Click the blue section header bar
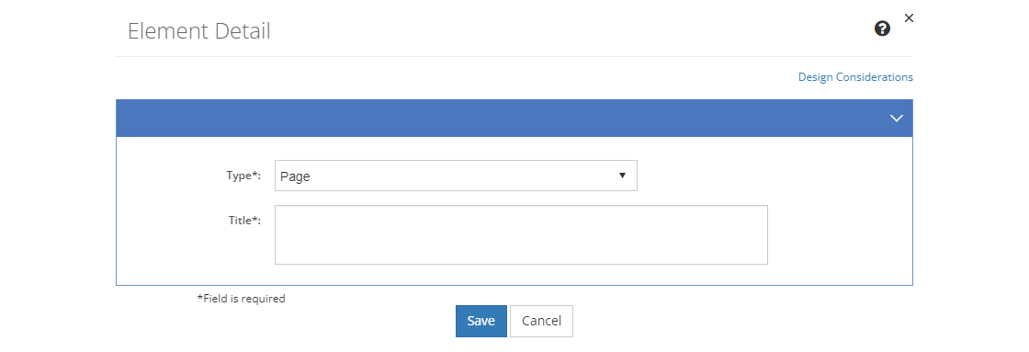Image resolution: width=1029 pixels, height=352 pixels. [514, 119]
